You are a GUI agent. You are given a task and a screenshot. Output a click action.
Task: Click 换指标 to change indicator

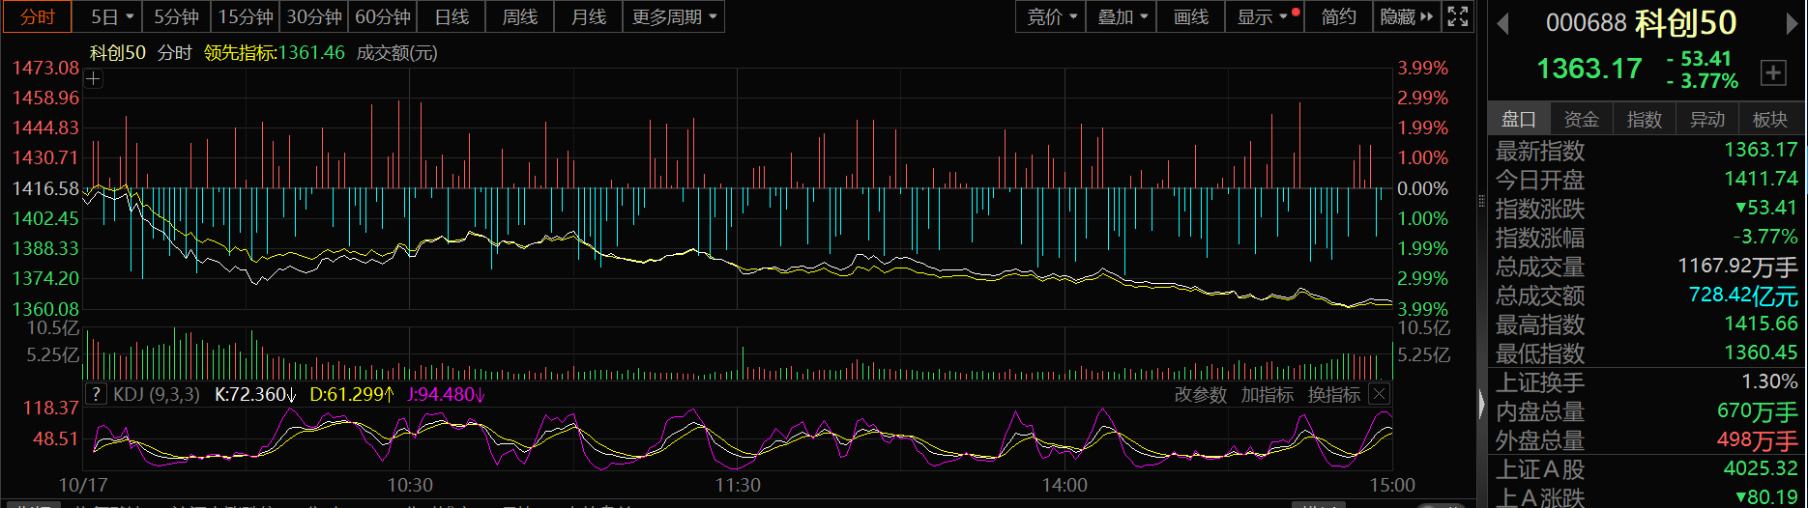pos(1333,394)
